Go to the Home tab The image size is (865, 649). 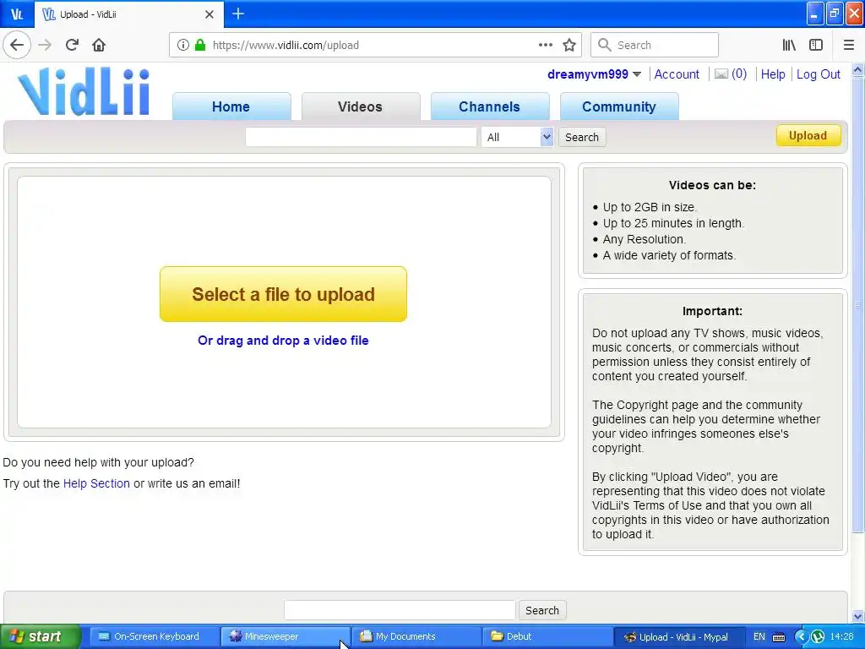[x=231, y=106]
